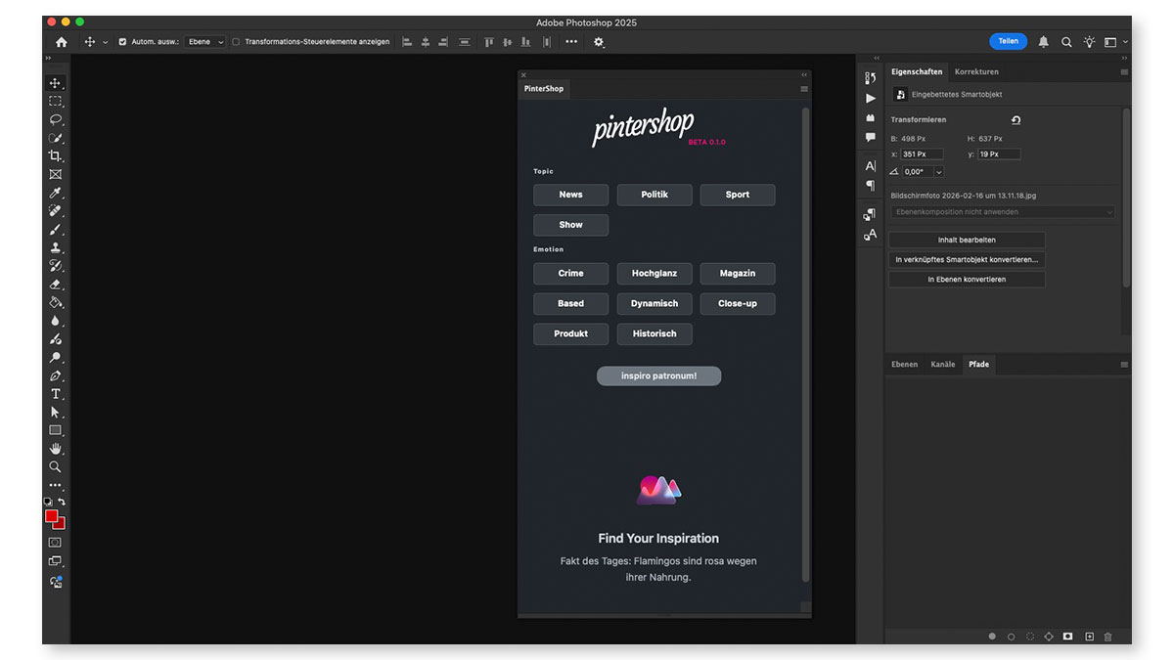Click the Home icon in options bar

(62, 42)
